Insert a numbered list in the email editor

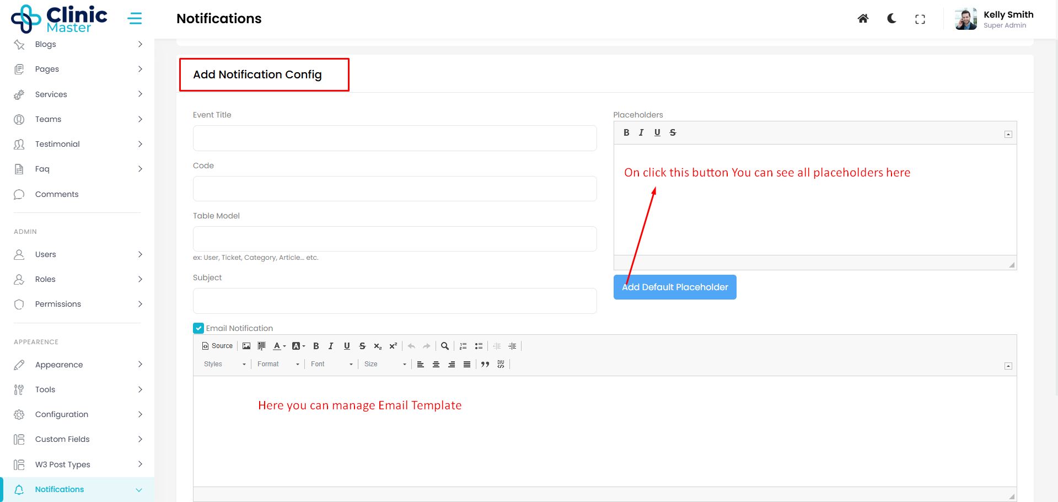pos(463,346)
